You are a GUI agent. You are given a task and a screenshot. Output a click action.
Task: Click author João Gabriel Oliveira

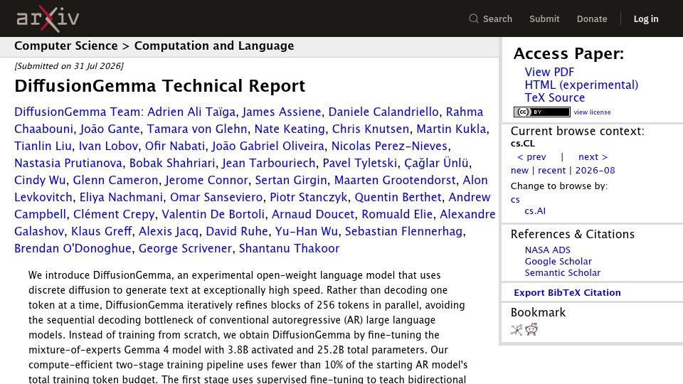268,146
